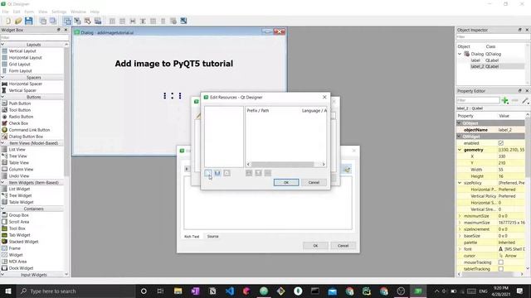Toggle the enabled property checkbox
Screen dimensions: 531x298
[x=501, y=143]
